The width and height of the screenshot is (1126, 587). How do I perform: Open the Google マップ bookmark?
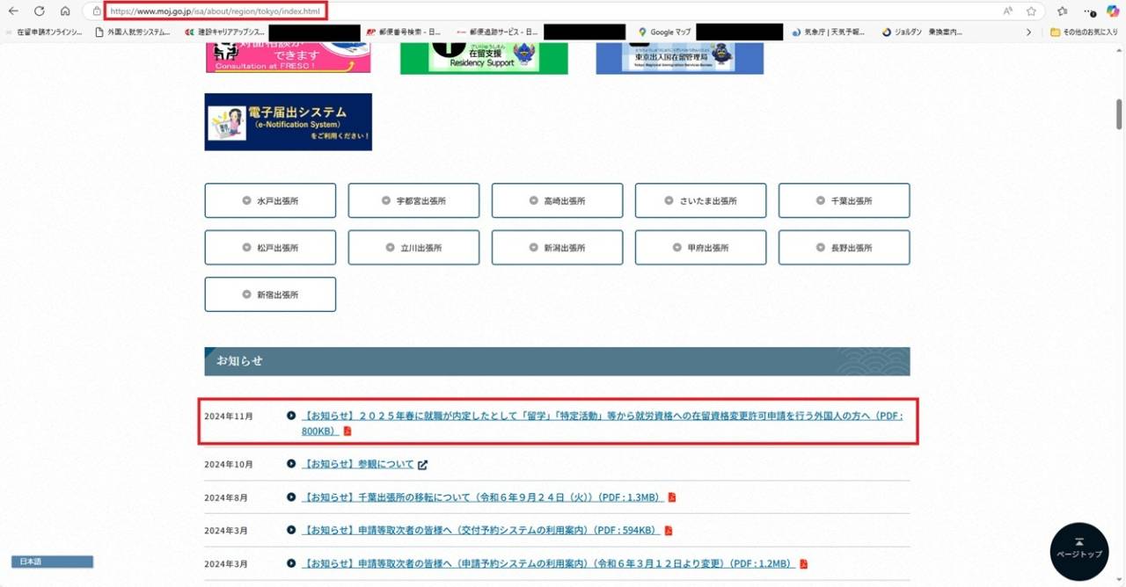click(x=665, y=33)
